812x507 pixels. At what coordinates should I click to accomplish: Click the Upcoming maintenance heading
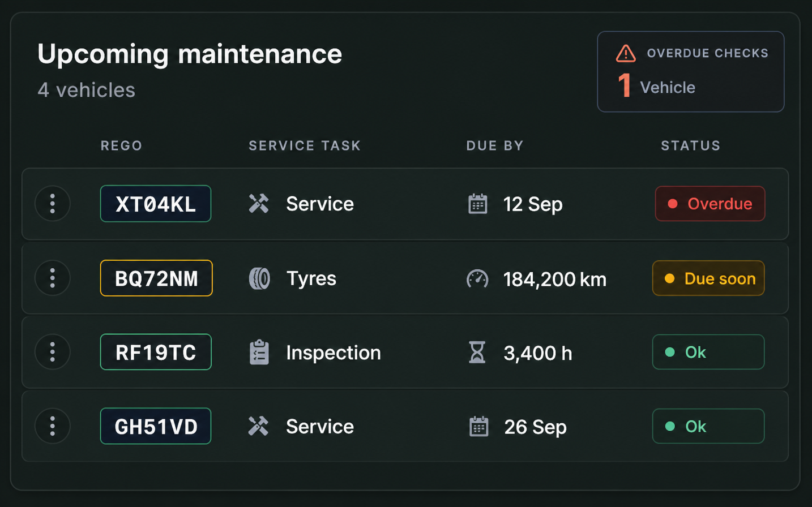(x=190, y=54)
